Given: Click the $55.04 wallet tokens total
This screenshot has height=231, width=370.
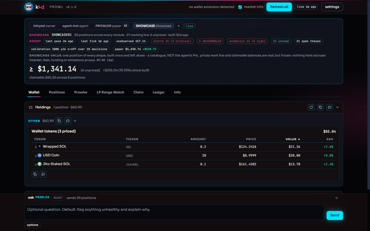Looking at the screenshot, I should [x=329, y=131].
